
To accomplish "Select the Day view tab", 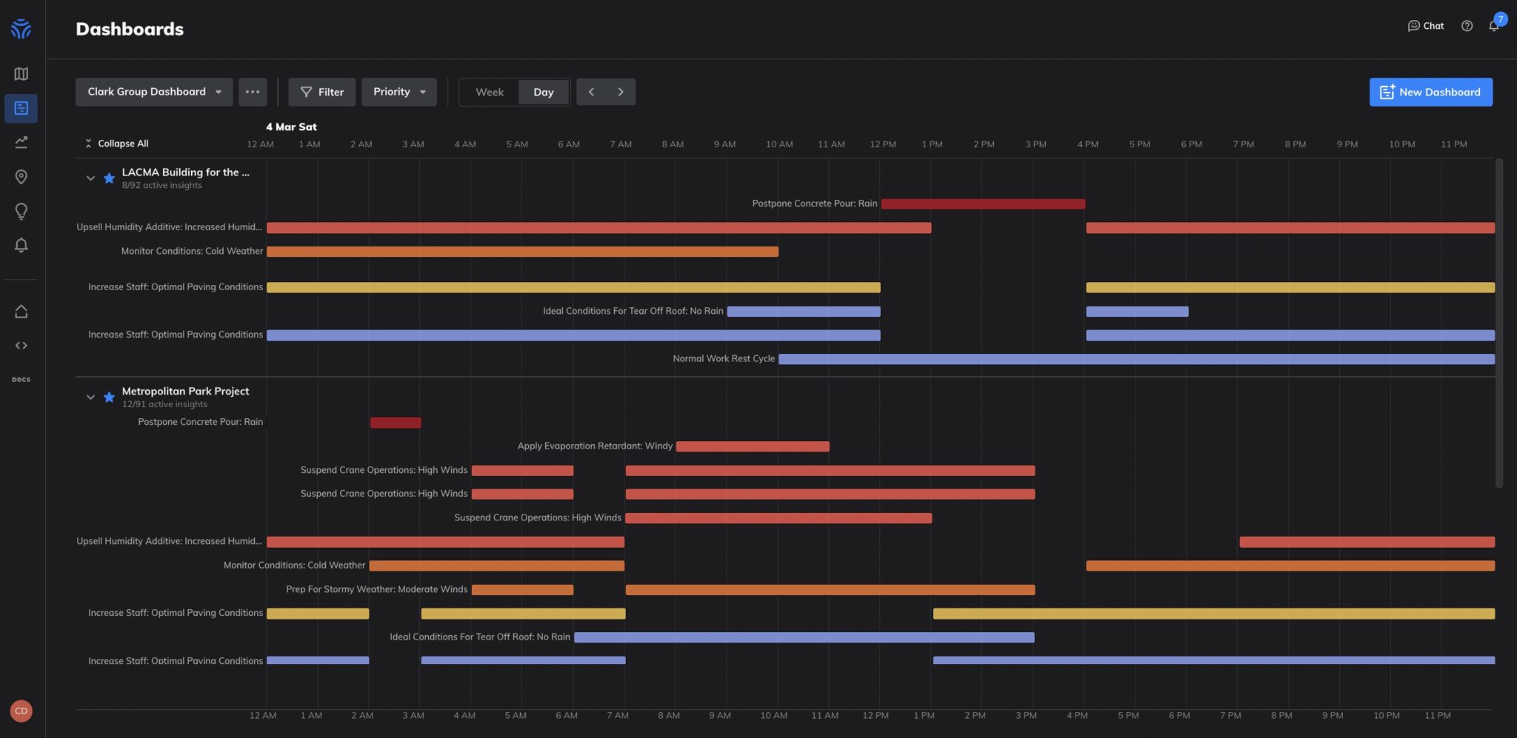I will click(x=543, y=93).
